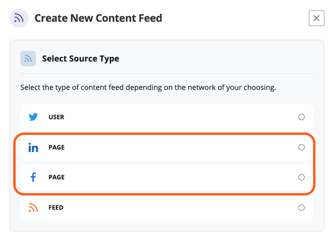332x240 pixels.
Task: Click the Twitter bird icon
Action: pos(33,117)
